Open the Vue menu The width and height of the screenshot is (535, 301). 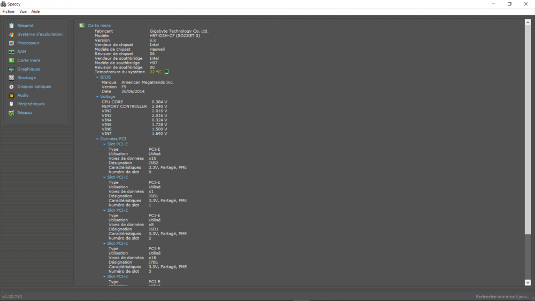pos(23,11)
